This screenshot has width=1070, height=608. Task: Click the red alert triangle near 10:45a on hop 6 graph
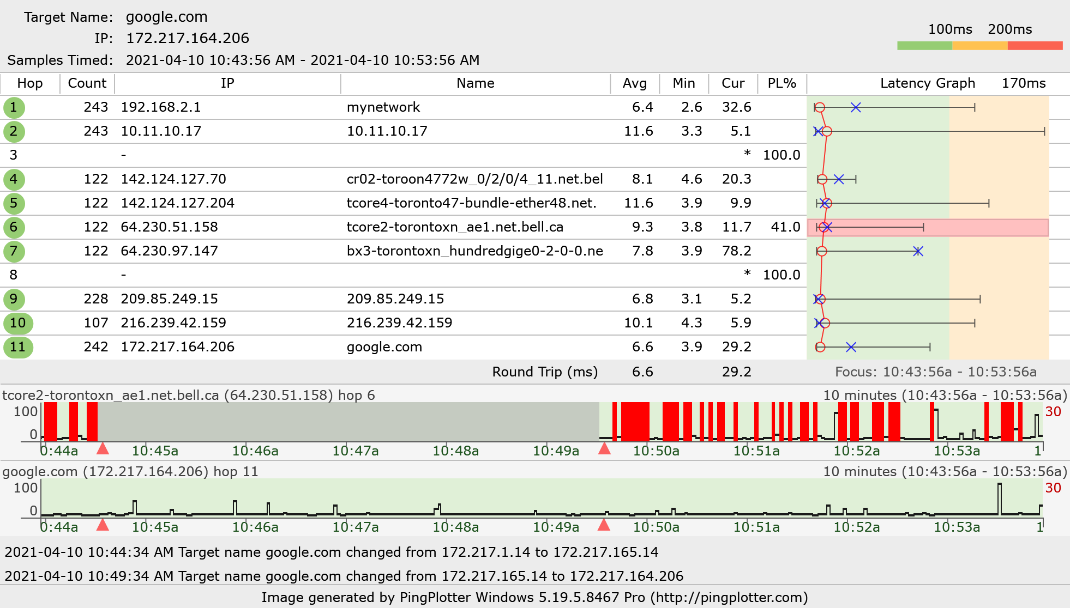point(103,449)
